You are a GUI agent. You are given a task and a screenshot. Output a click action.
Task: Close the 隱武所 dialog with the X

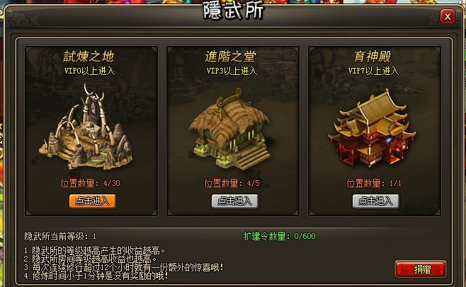pos(448,17)
